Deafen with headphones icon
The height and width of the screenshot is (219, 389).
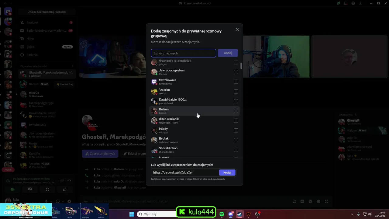(x=58, y=201)
